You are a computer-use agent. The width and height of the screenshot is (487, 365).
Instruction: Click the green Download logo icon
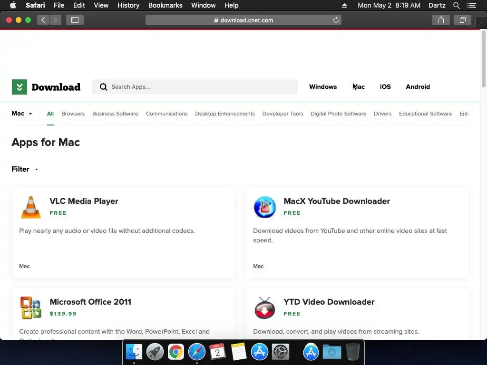click(x=19, y=87)
